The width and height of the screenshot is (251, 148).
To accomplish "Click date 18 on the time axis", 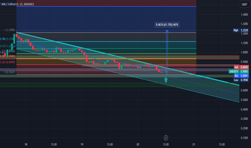I will (x=26, y=145).
